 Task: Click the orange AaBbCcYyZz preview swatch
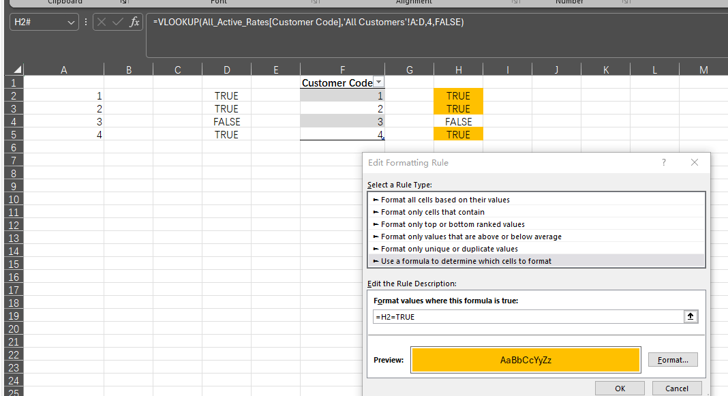click(x=526, y=360)
